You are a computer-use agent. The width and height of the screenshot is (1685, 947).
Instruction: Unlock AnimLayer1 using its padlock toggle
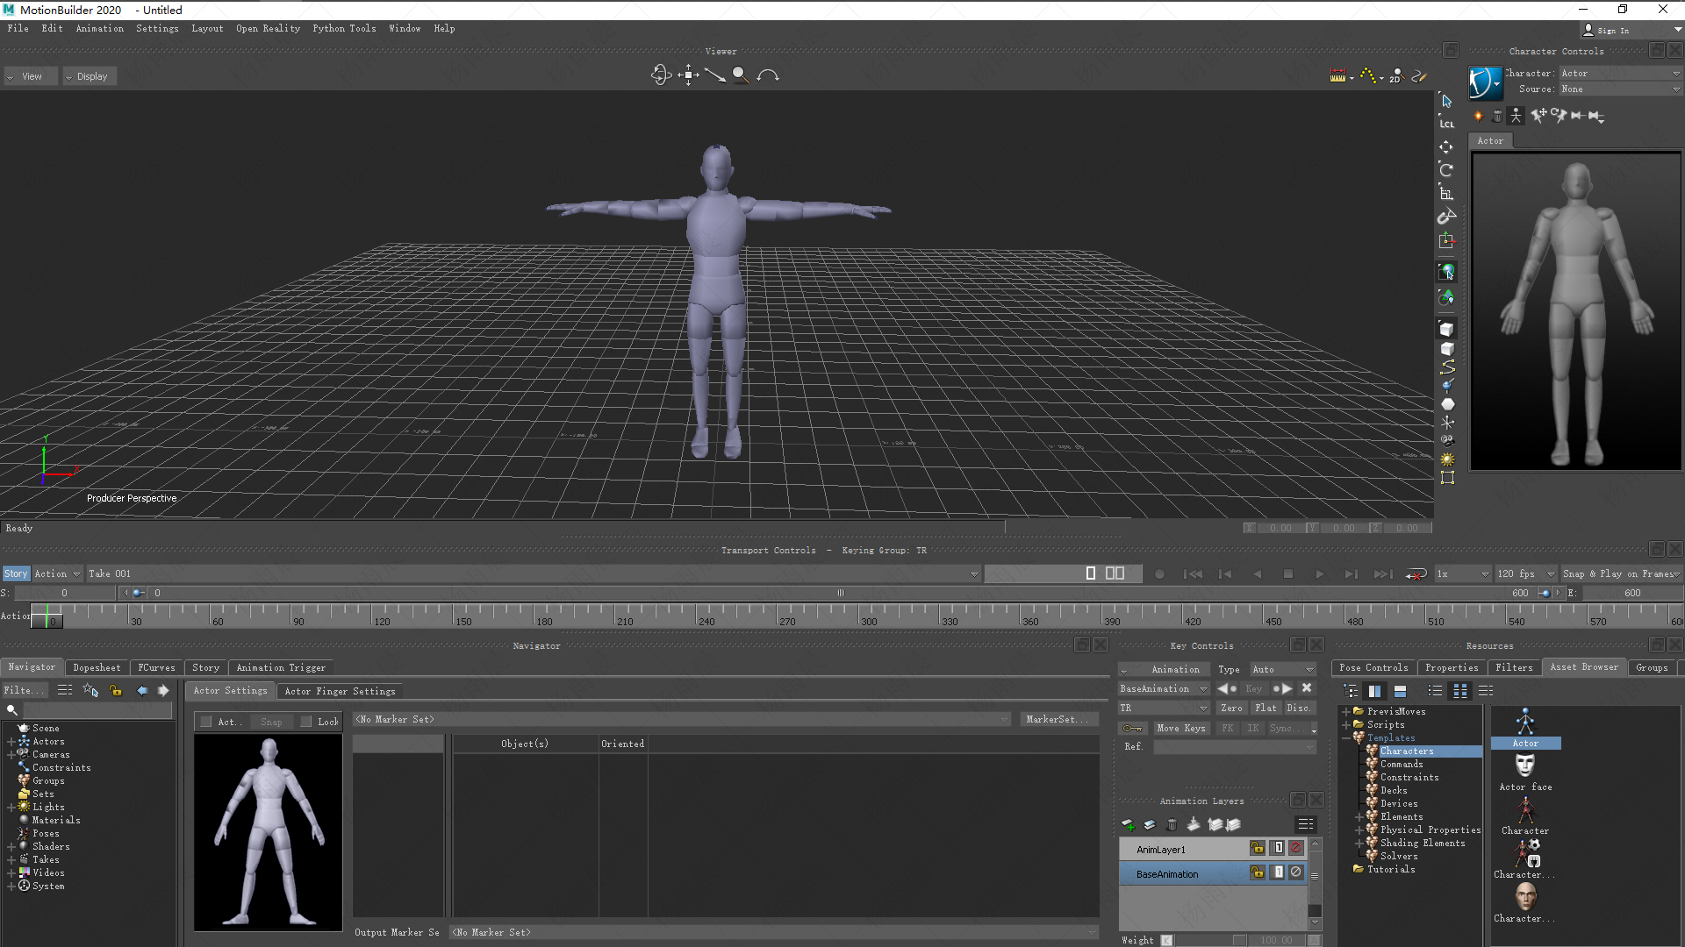pyautogui.click(x=1257, y=848)
